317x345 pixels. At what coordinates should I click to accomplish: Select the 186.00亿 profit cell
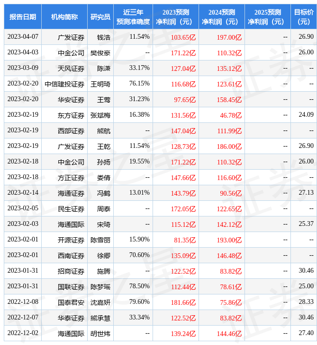(x=229, y=147)
